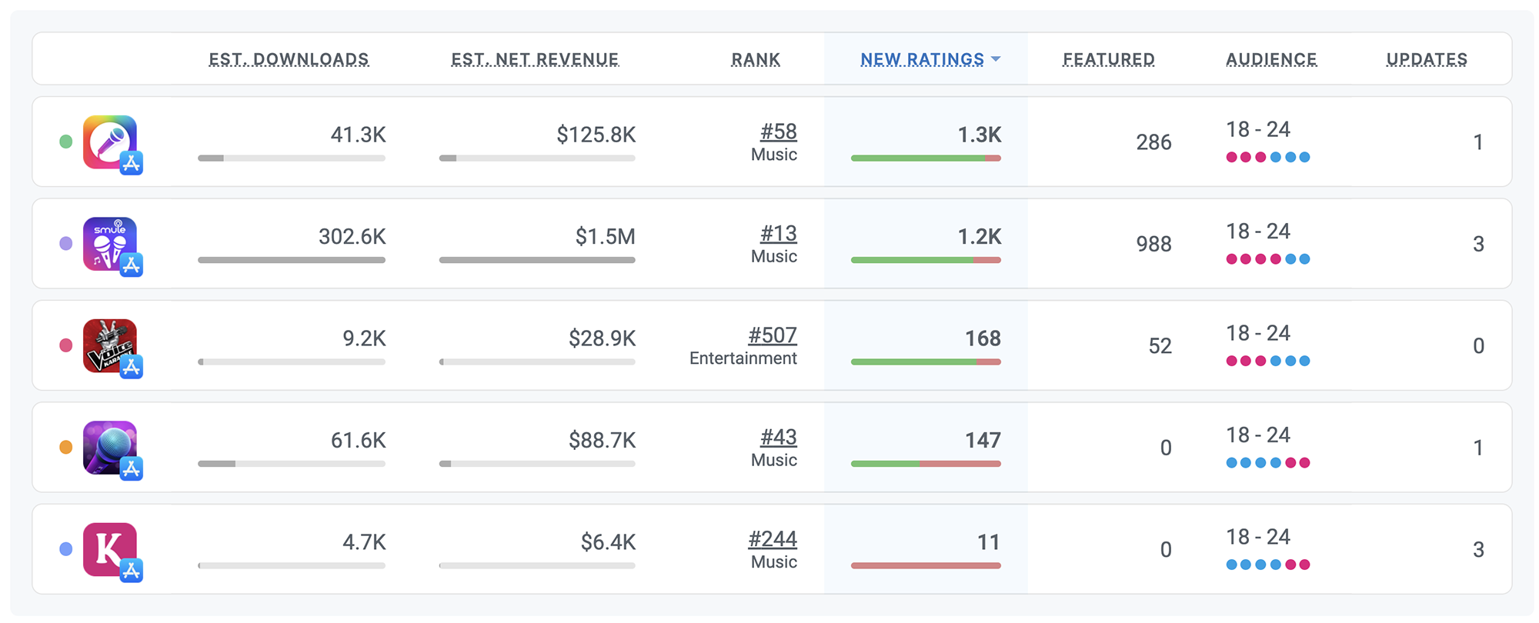Sort by Est. Net Revenue column
This screenshot has height=623, width=1539.
[535, 59]
